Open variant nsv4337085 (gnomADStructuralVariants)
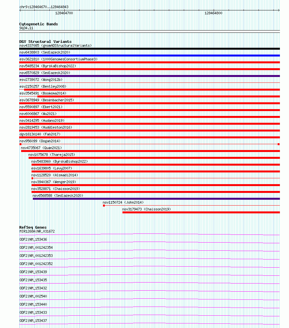The height and width of the screenshot is (328, 289). click(56, 45)
